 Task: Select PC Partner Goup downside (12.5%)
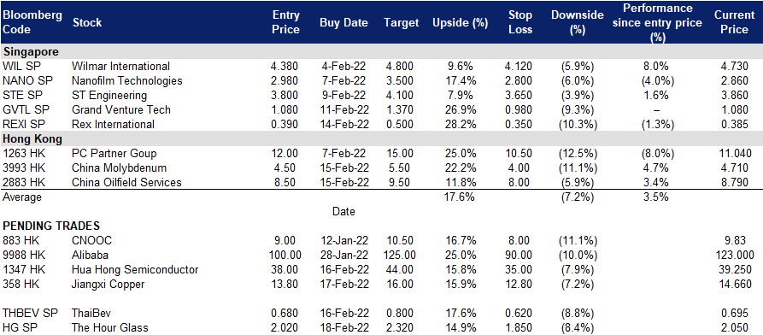(577, 153)
